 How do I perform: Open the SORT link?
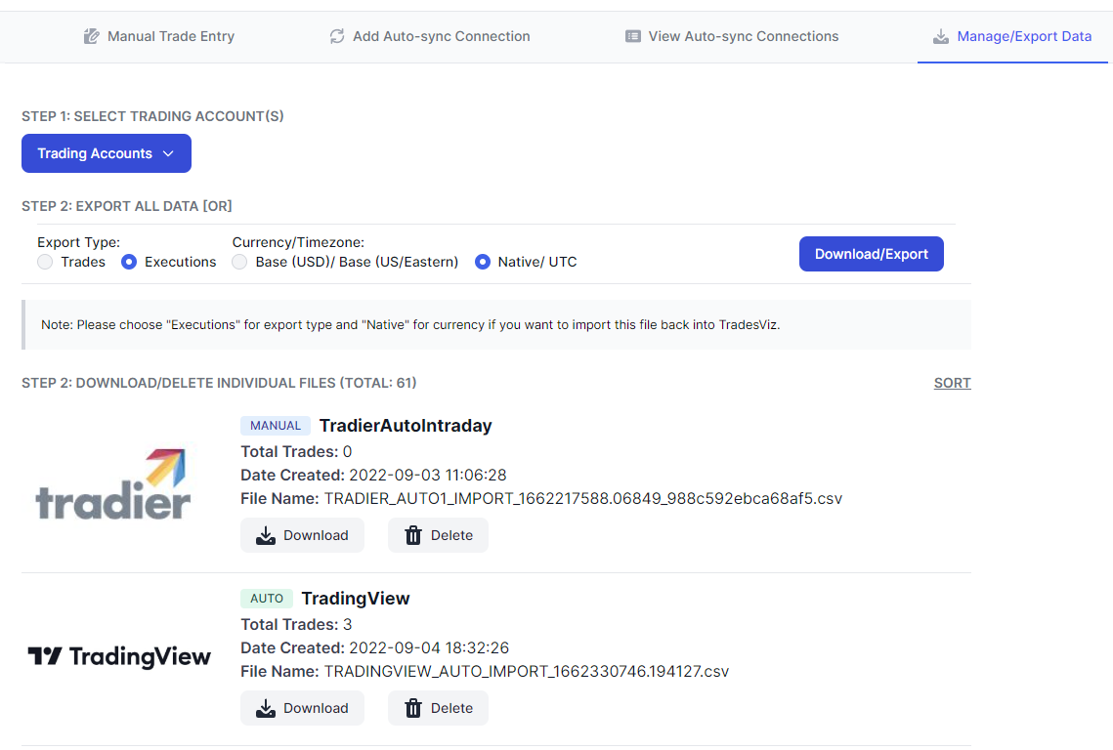pos(952,383)
